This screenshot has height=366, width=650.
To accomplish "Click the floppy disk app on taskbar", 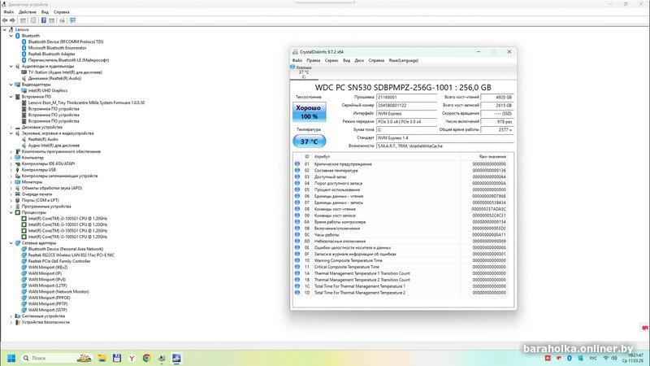I will point(117,358).
